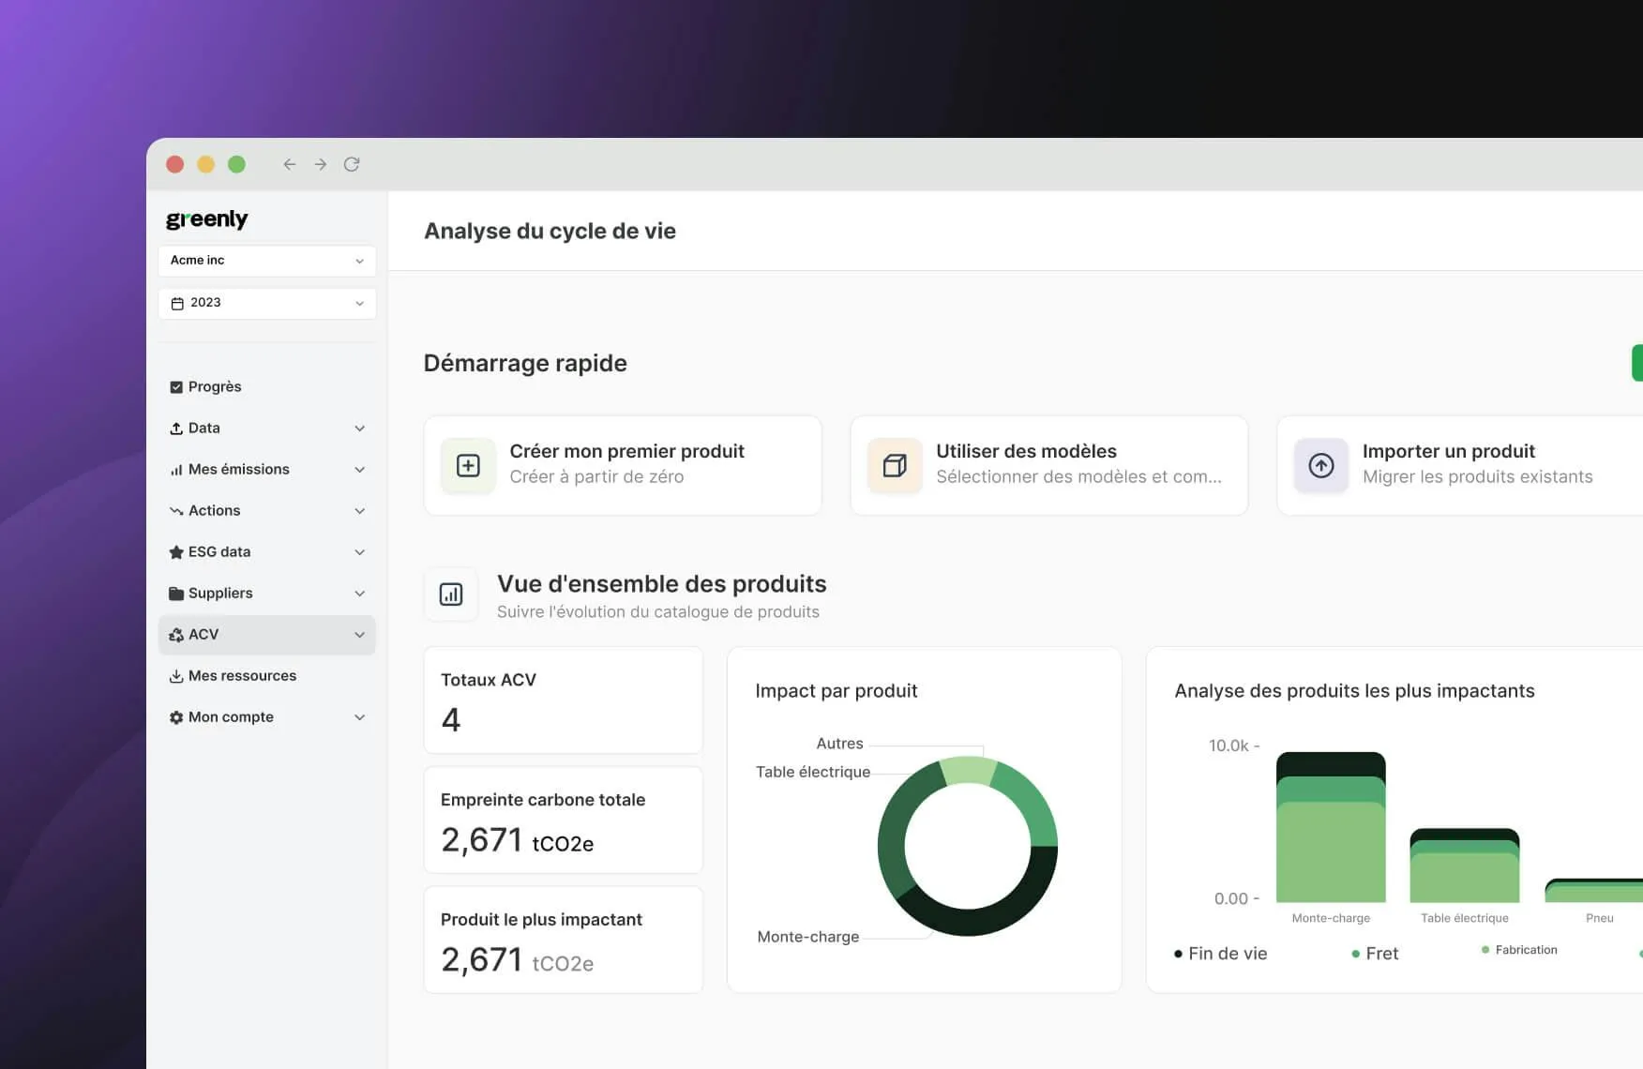Click the calendar icon beside 2023

point(177,303)
